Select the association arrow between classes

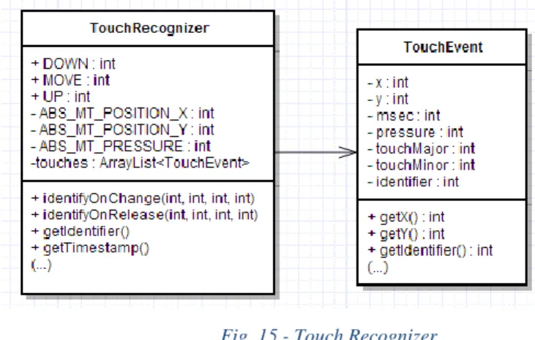(x=316, y=152)
